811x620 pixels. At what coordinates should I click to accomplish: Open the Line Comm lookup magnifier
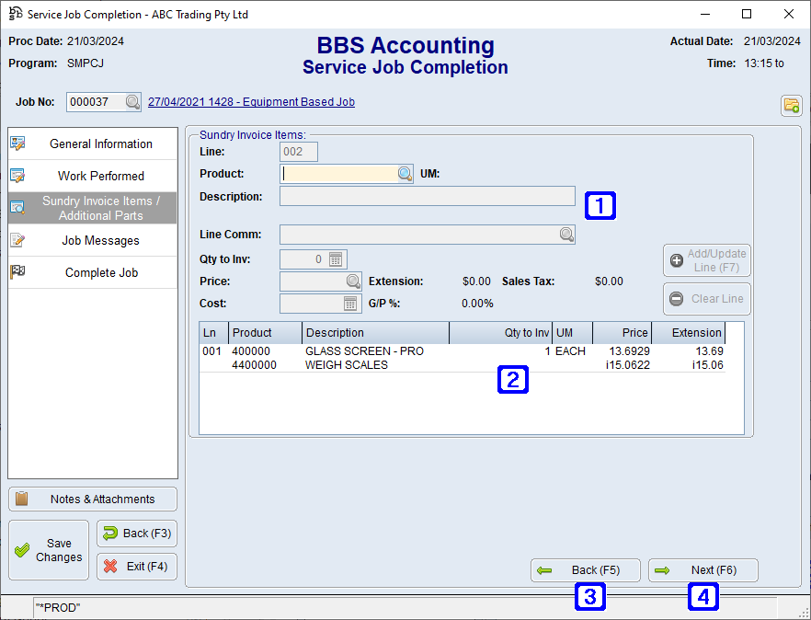[566, 234]
